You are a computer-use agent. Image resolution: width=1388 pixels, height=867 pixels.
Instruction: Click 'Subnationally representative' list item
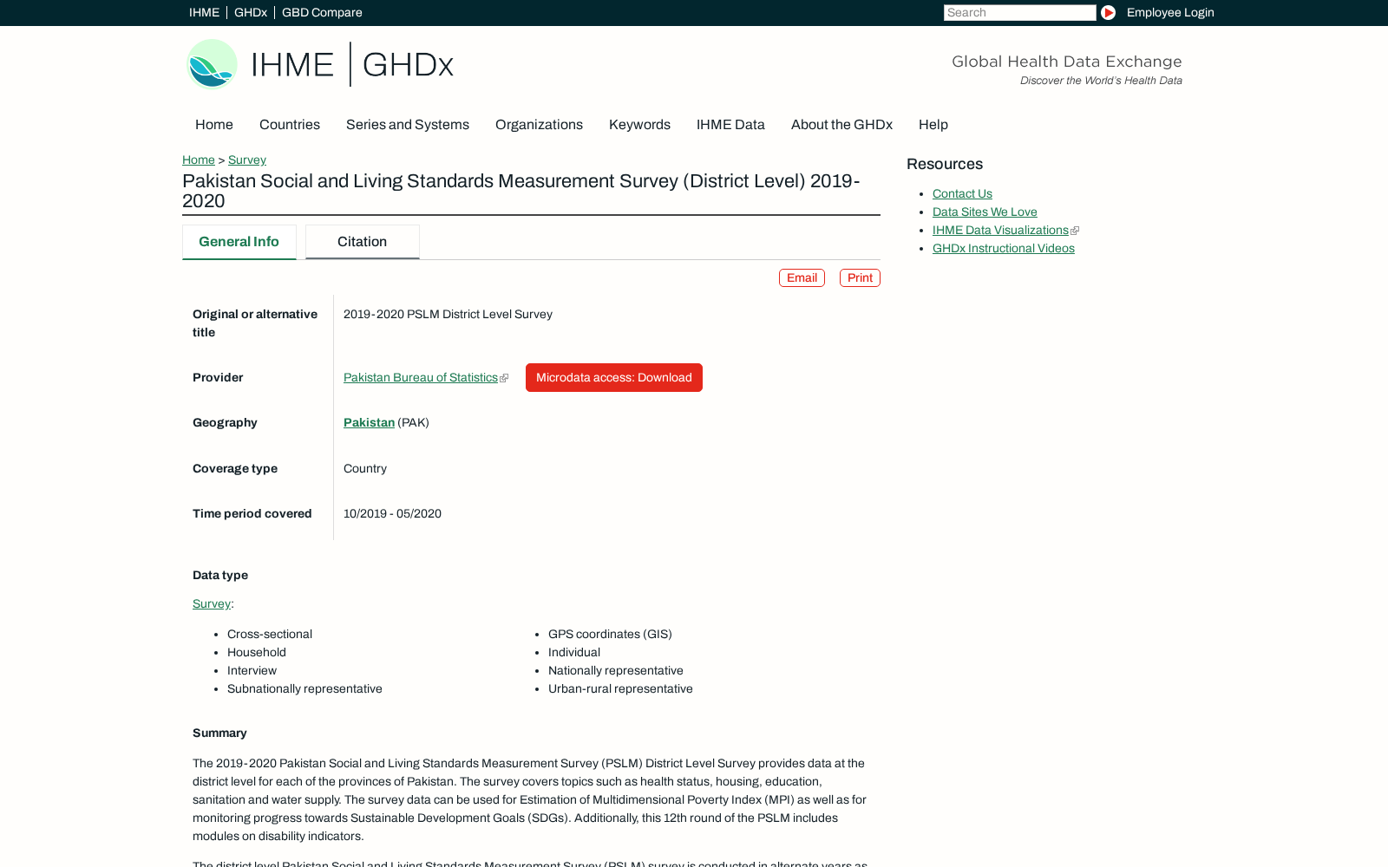click(304, 688)
